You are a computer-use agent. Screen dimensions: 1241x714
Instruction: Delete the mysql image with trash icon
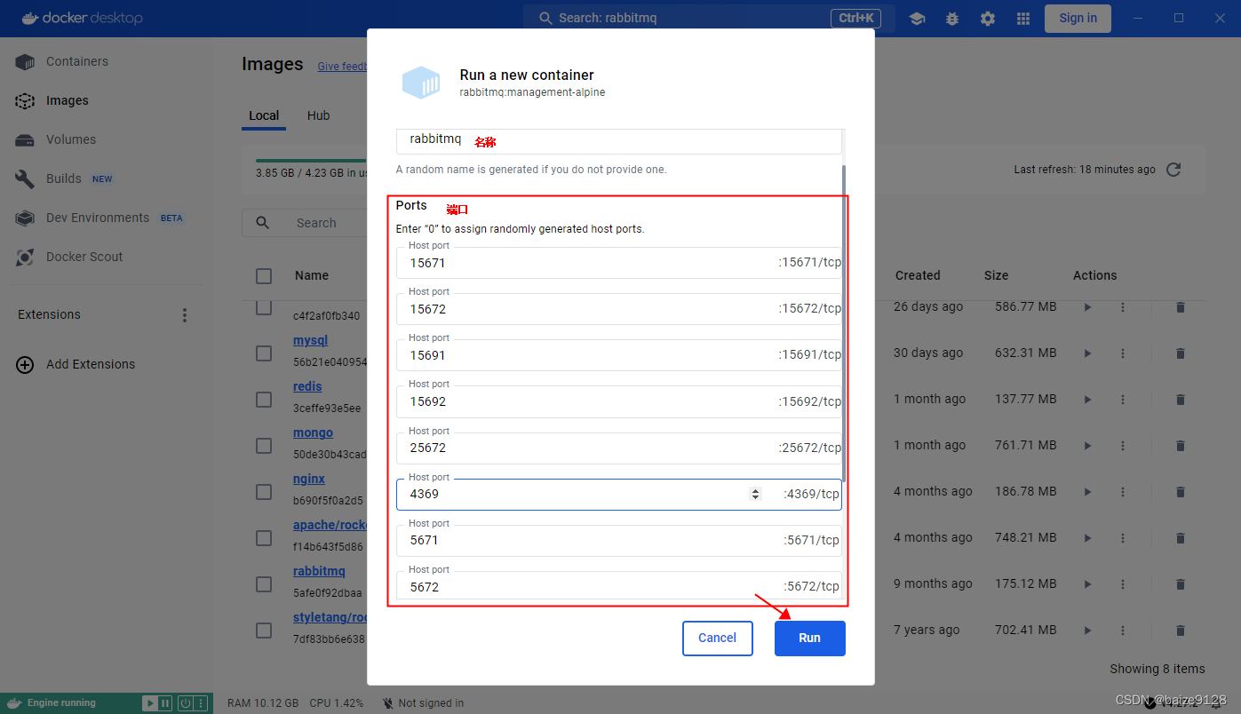[x=1181, y=353]
